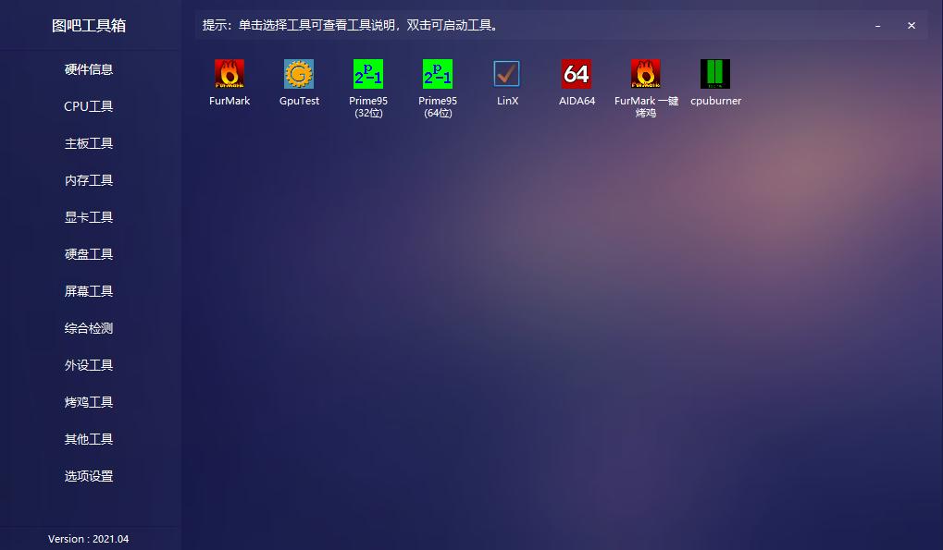
Task: Launch AIDA64
Action: (576, 83)
